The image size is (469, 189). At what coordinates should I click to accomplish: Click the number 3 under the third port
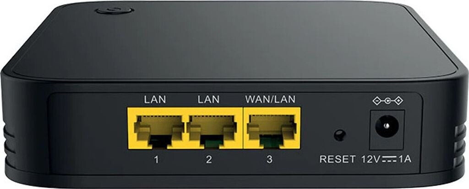point(269,160)
